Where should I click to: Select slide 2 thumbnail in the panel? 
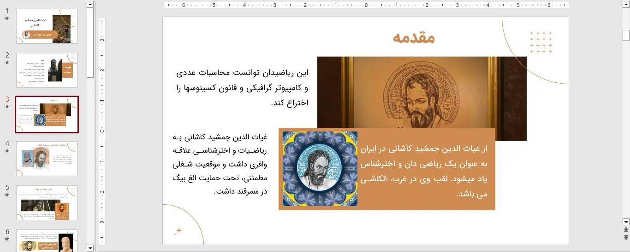click(x=47, y=70)
